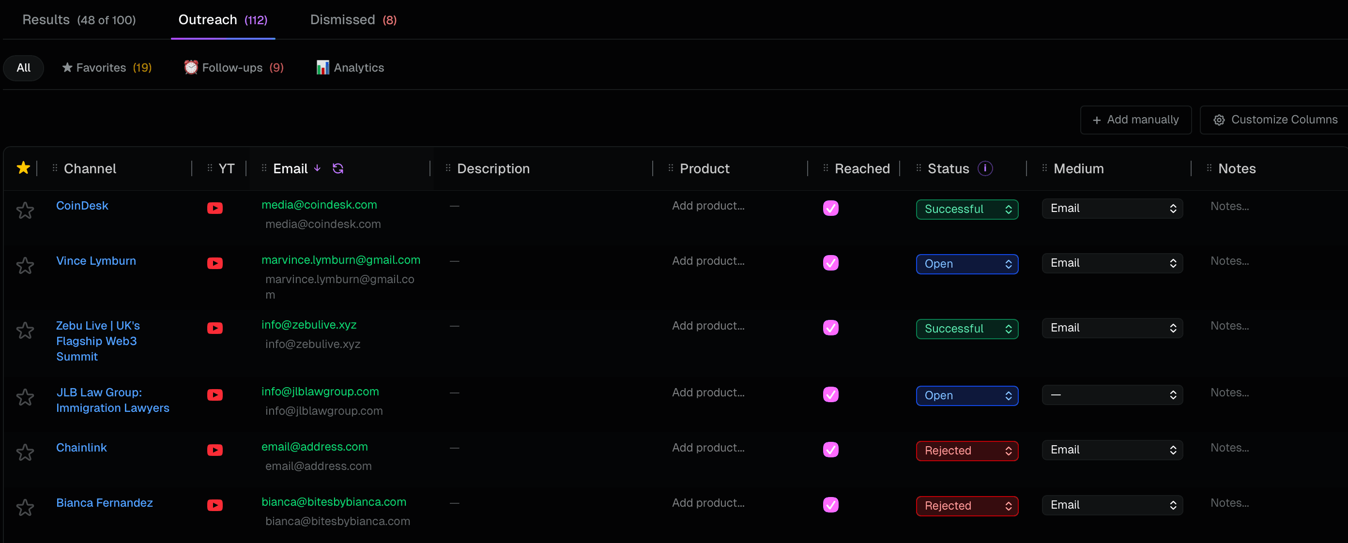This screenshot has height=543, width=1348.
Task: Open Bianca Fernandez's Rejected status dropdown
Action: [967, 506]
